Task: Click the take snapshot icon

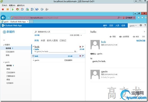Action: pos(22,9)
